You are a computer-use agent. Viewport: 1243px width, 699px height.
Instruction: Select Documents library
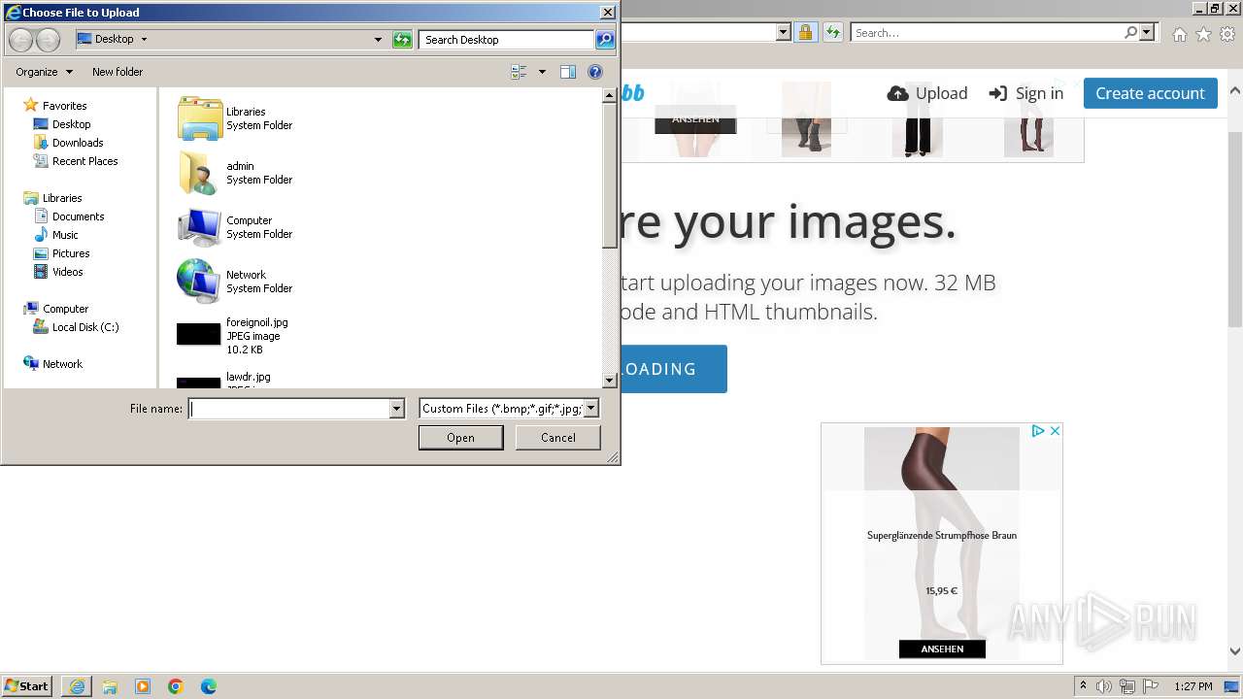(78, 216)
